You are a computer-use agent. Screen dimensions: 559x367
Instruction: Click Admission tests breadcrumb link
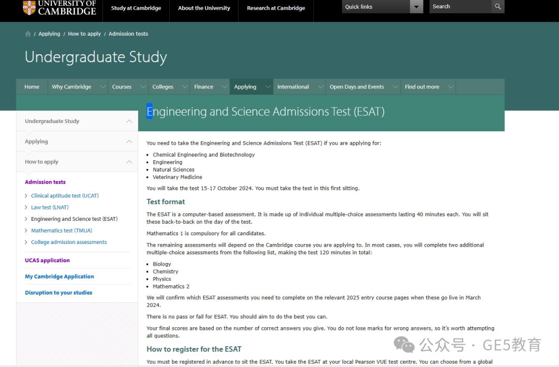click(128, 34)
